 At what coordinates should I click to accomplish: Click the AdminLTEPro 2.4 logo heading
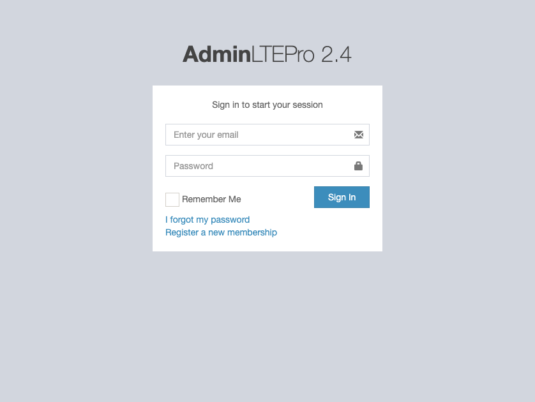click(267, 54)
